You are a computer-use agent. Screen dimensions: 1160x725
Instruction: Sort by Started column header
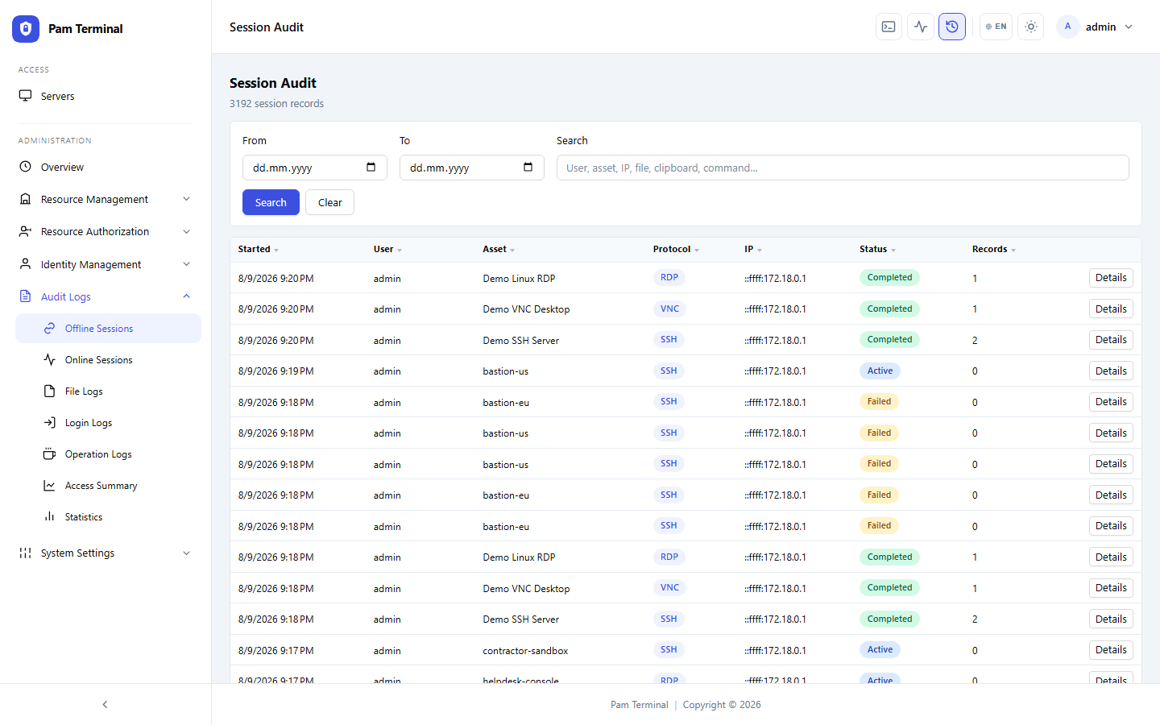(259, 250)
